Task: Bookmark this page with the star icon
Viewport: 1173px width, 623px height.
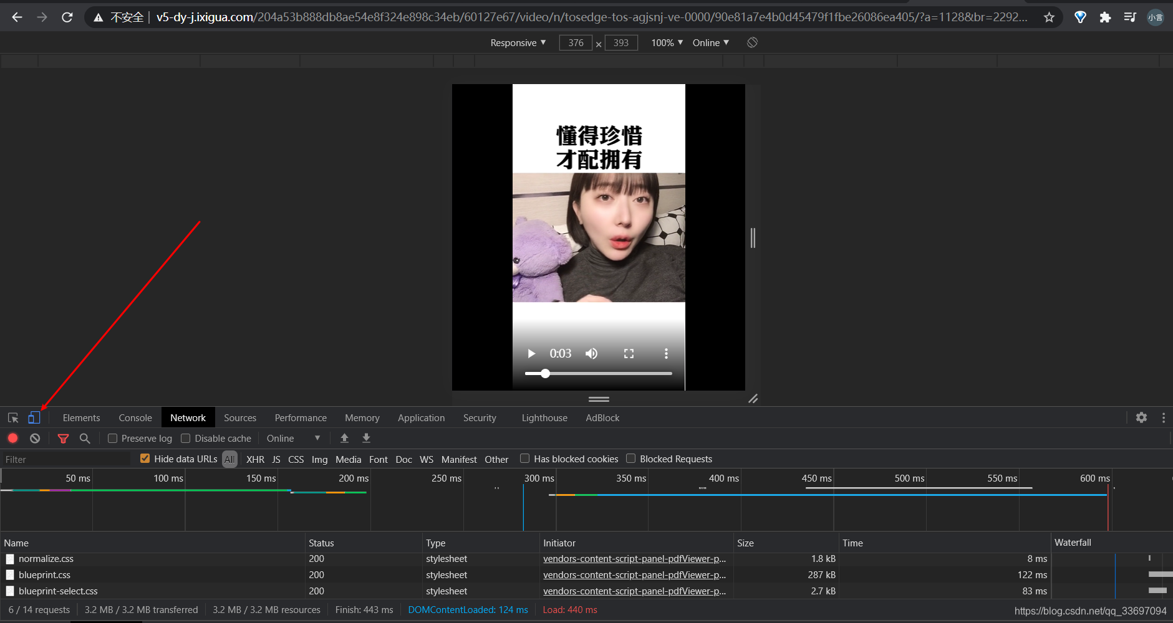Action: click(1049, 17)
